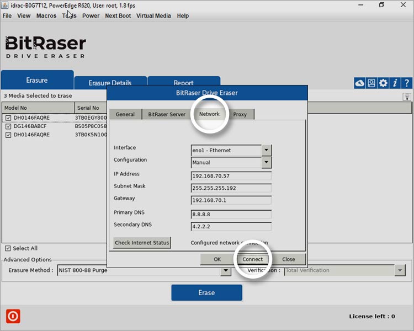Image resolution: width=414 pixels, height=331 pixels.
Task: Switch to the Proxy tab
Action: point(240,114)
